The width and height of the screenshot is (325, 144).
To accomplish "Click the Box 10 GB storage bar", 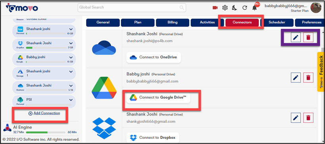I will (x=46, y=34).
